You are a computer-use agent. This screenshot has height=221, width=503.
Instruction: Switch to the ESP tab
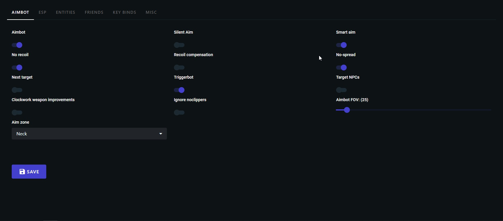[42, 12]
